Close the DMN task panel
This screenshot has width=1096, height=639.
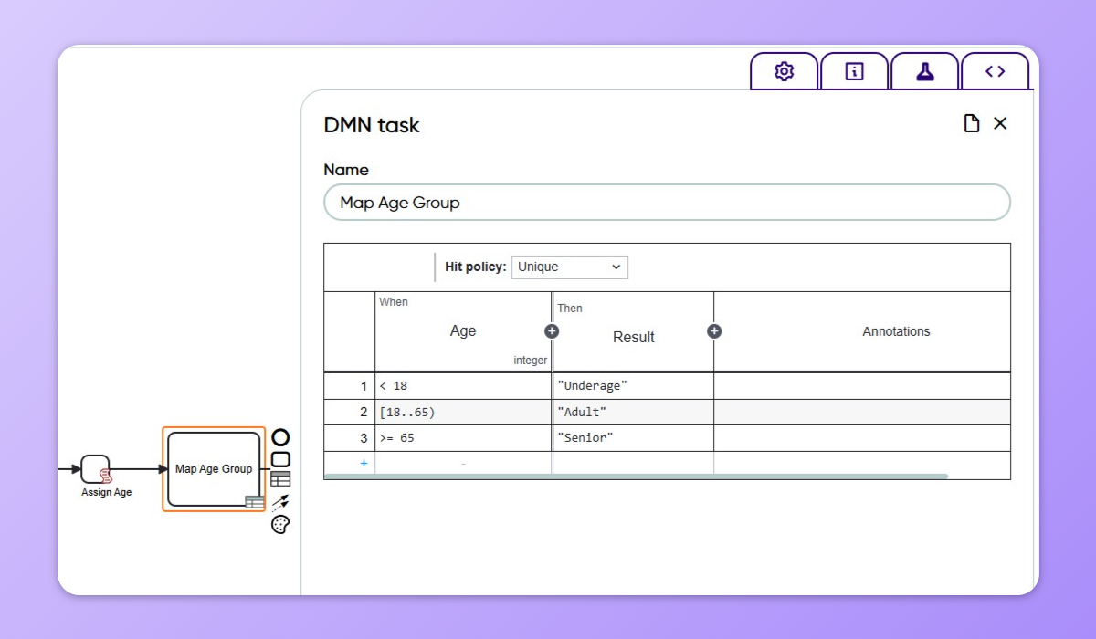tap(1000, 123)
